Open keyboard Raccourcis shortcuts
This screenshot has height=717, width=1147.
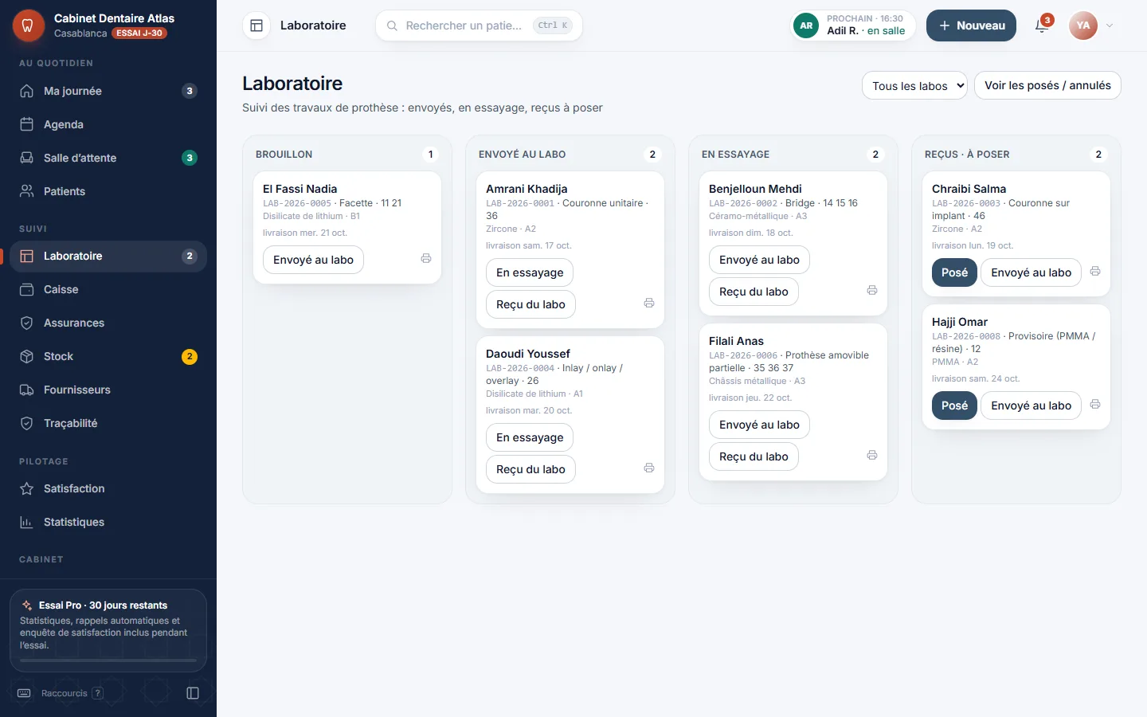click(x=60, y=693)
